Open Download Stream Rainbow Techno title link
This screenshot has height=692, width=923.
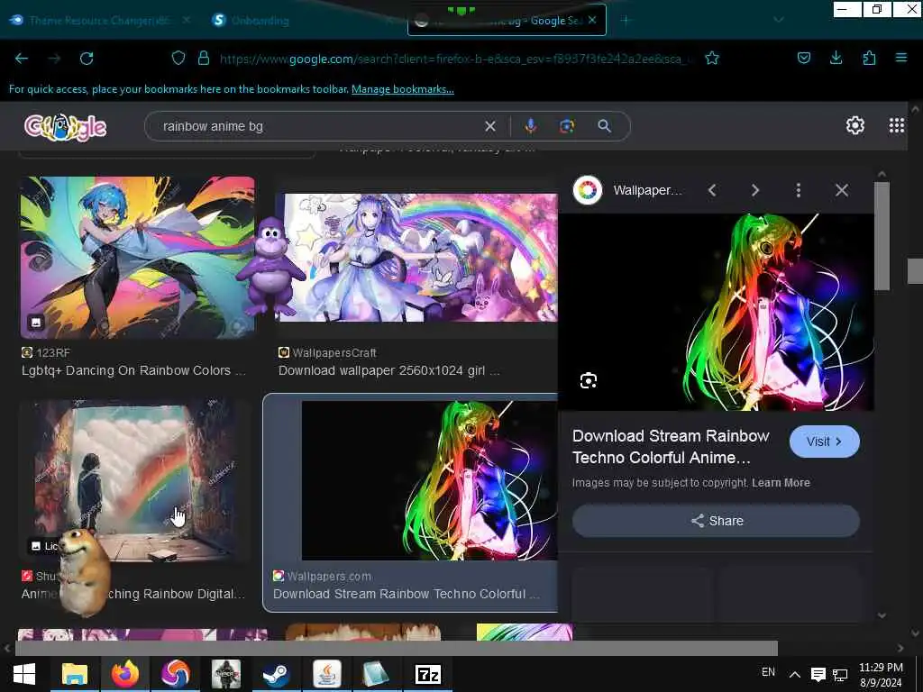point(671,447)
